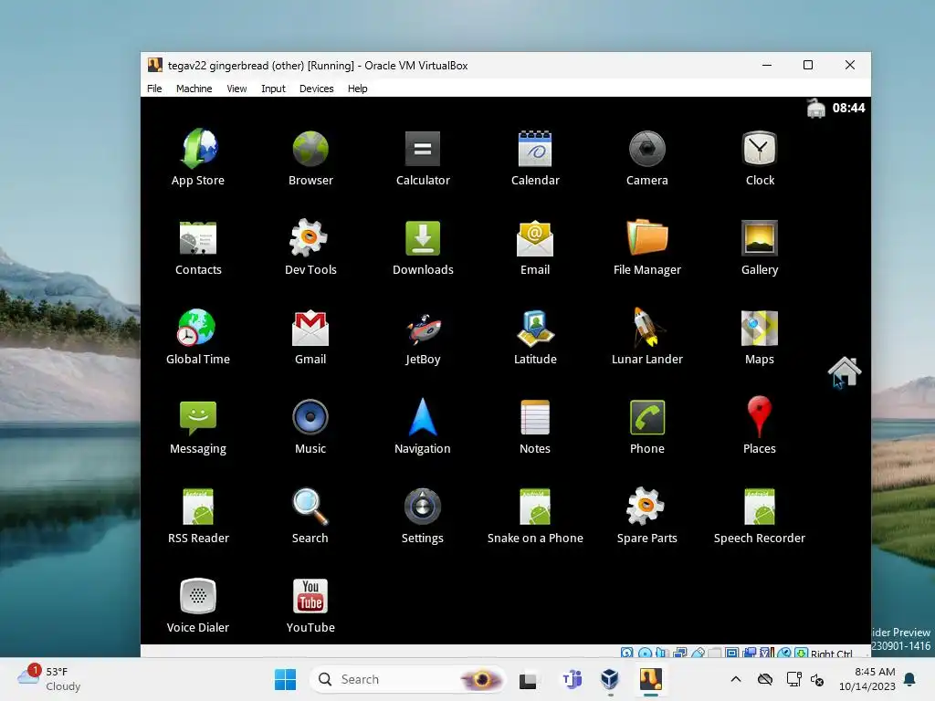Image resolution: width=935 pixels, height=701 pixels.
Task: Launch the Phone dialer app
Action: pyautogui.click(x=647, y=425)
